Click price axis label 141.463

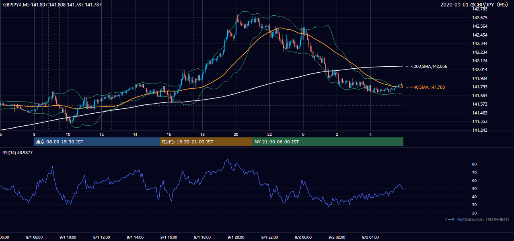tap(480, 113)
